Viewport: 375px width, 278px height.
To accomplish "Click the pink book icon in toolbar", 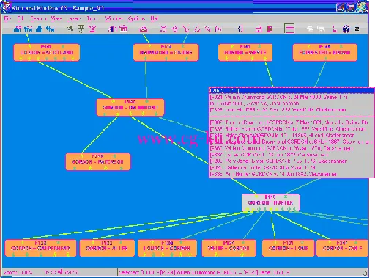I will (x=270, y=29).
